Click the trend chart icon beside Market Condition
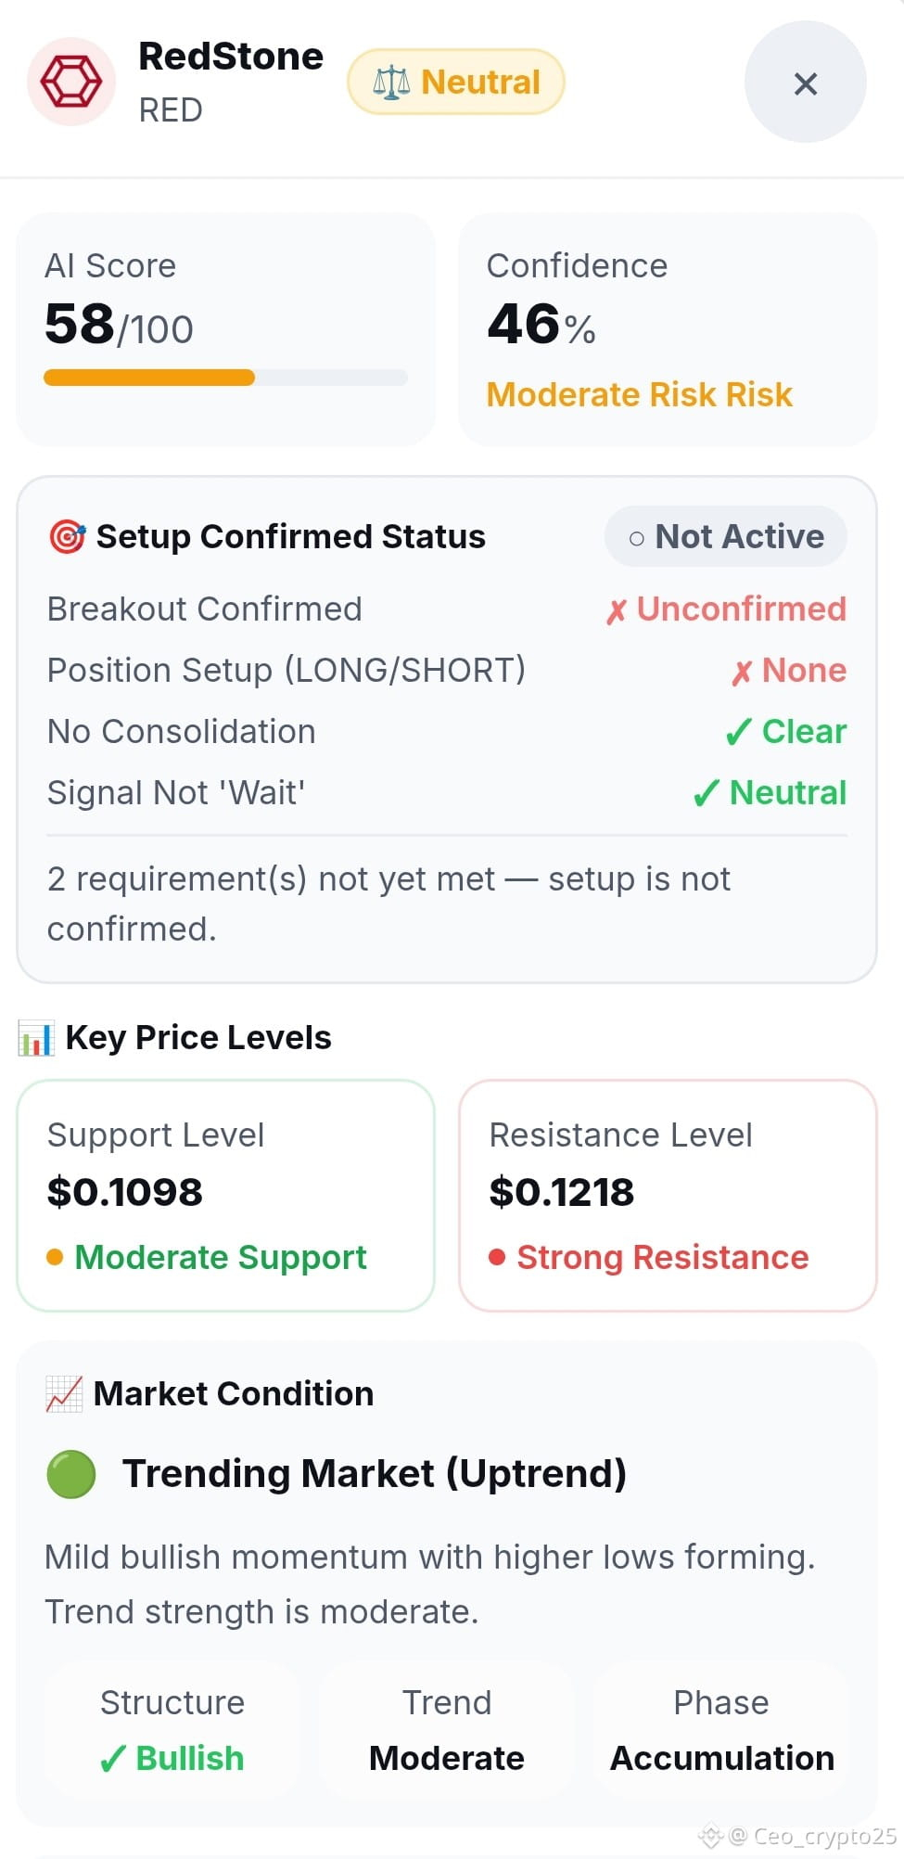 pos(64,1393)
